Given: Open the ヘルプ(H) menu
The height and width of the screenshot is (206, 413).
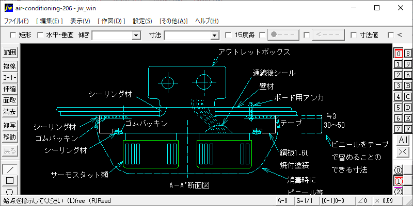Looking at the screenshot, I should (207, 21).
